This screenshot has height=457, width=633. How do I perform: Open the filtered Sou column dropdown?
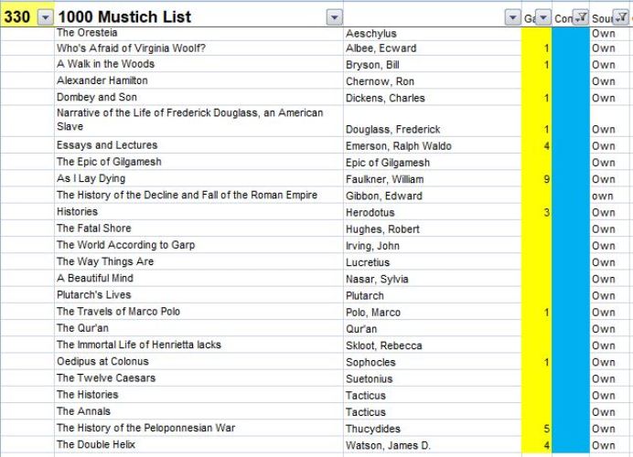pyautogui.click(x=620, y=17)
